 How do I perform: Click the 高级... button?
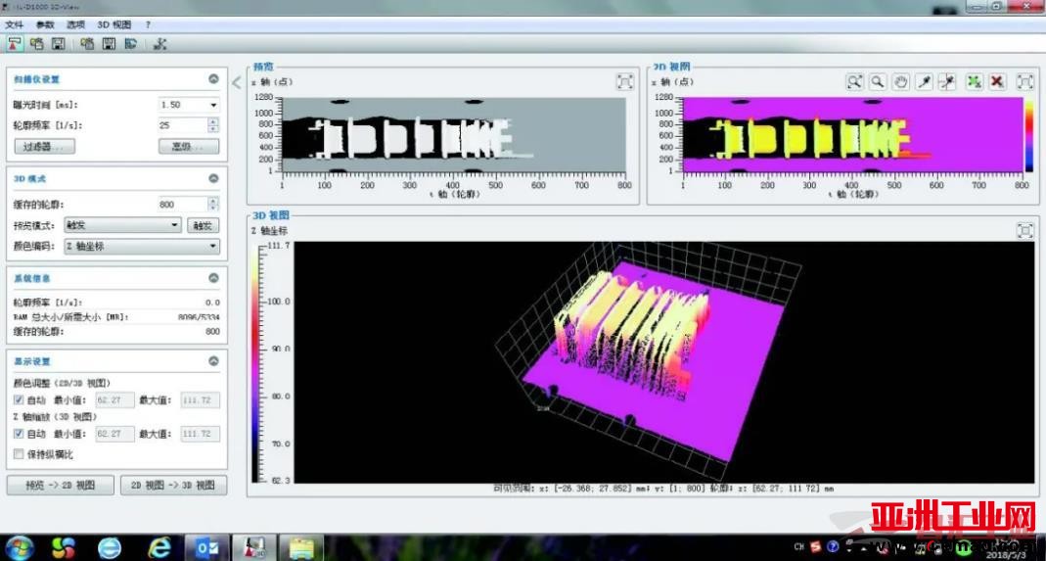189,146
